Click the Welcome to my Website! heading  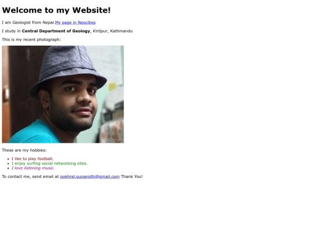pyautogui.click(x=56, y=10)
